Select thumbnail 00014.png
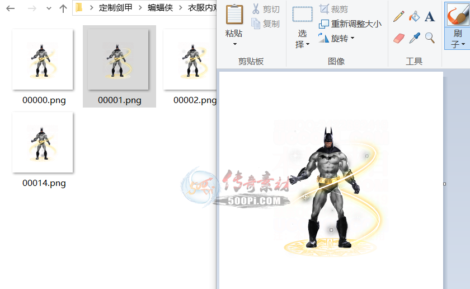470x289 pixels. click(x=43, y=142)
